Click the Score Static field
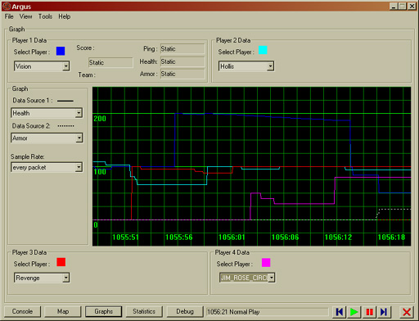 click(110, 62)
